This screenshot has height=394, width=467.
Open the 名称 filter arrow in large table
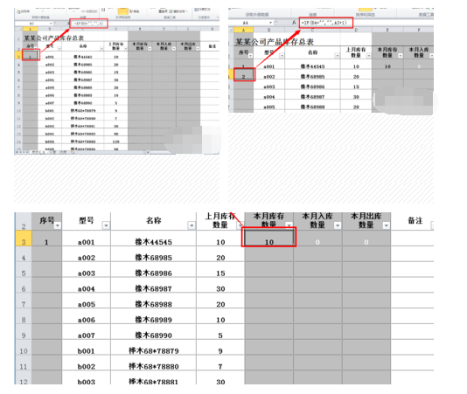click(192, 225)
